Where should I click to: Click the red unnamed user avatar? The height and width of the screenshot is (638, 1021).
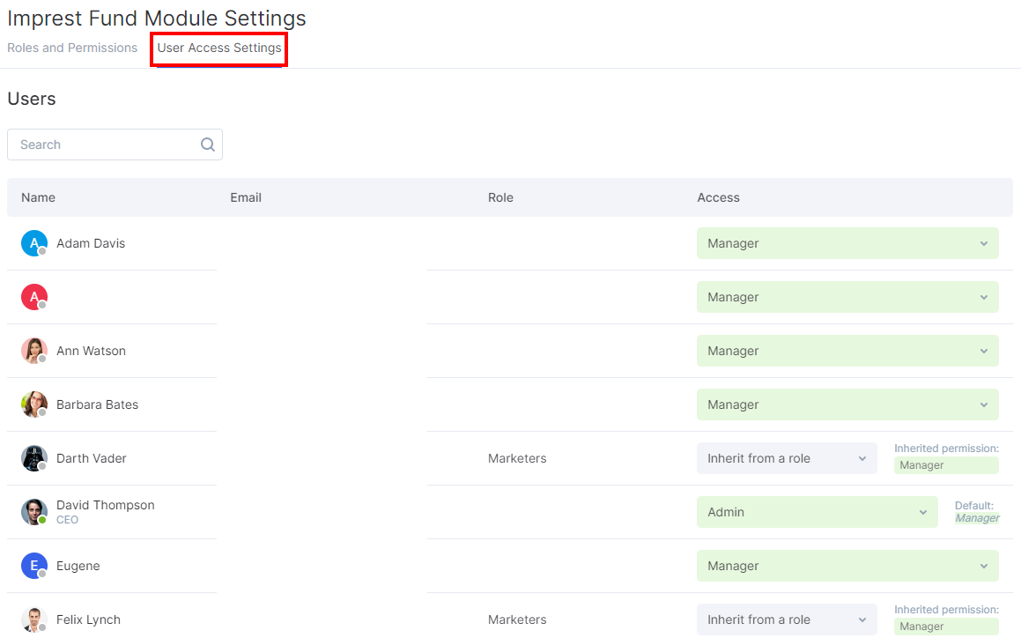33,297
